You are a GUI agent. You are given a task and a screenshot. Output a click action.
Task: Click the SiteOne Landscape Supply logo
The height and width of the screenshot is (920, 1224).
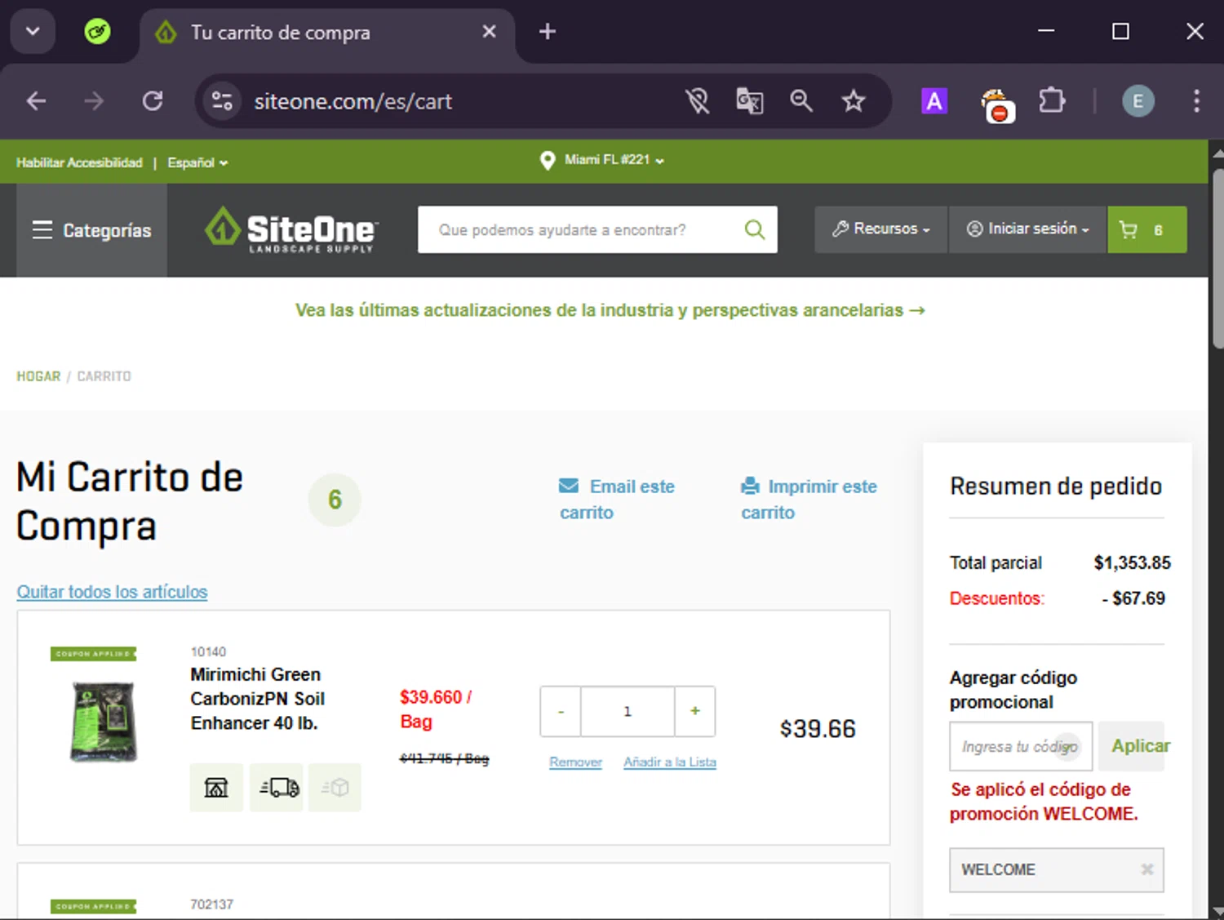[290, 229]
